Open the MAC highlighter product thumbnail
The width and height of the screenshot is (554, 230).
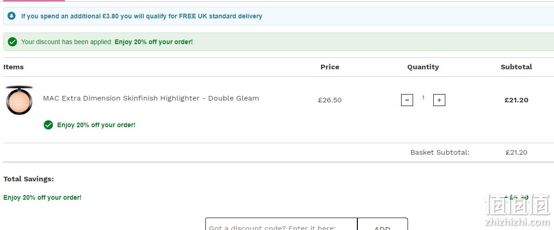[19, 100]
